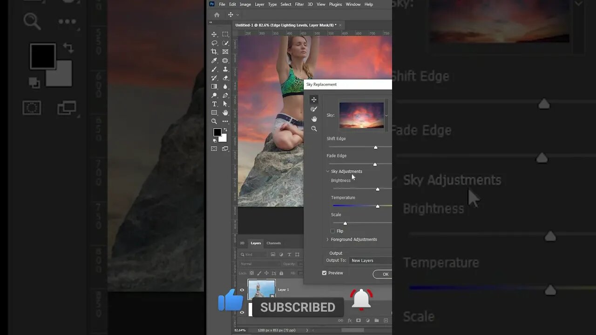Open the layer Kind filter dropdown
This screenshot has height=335, width=596.
(254, 255)
